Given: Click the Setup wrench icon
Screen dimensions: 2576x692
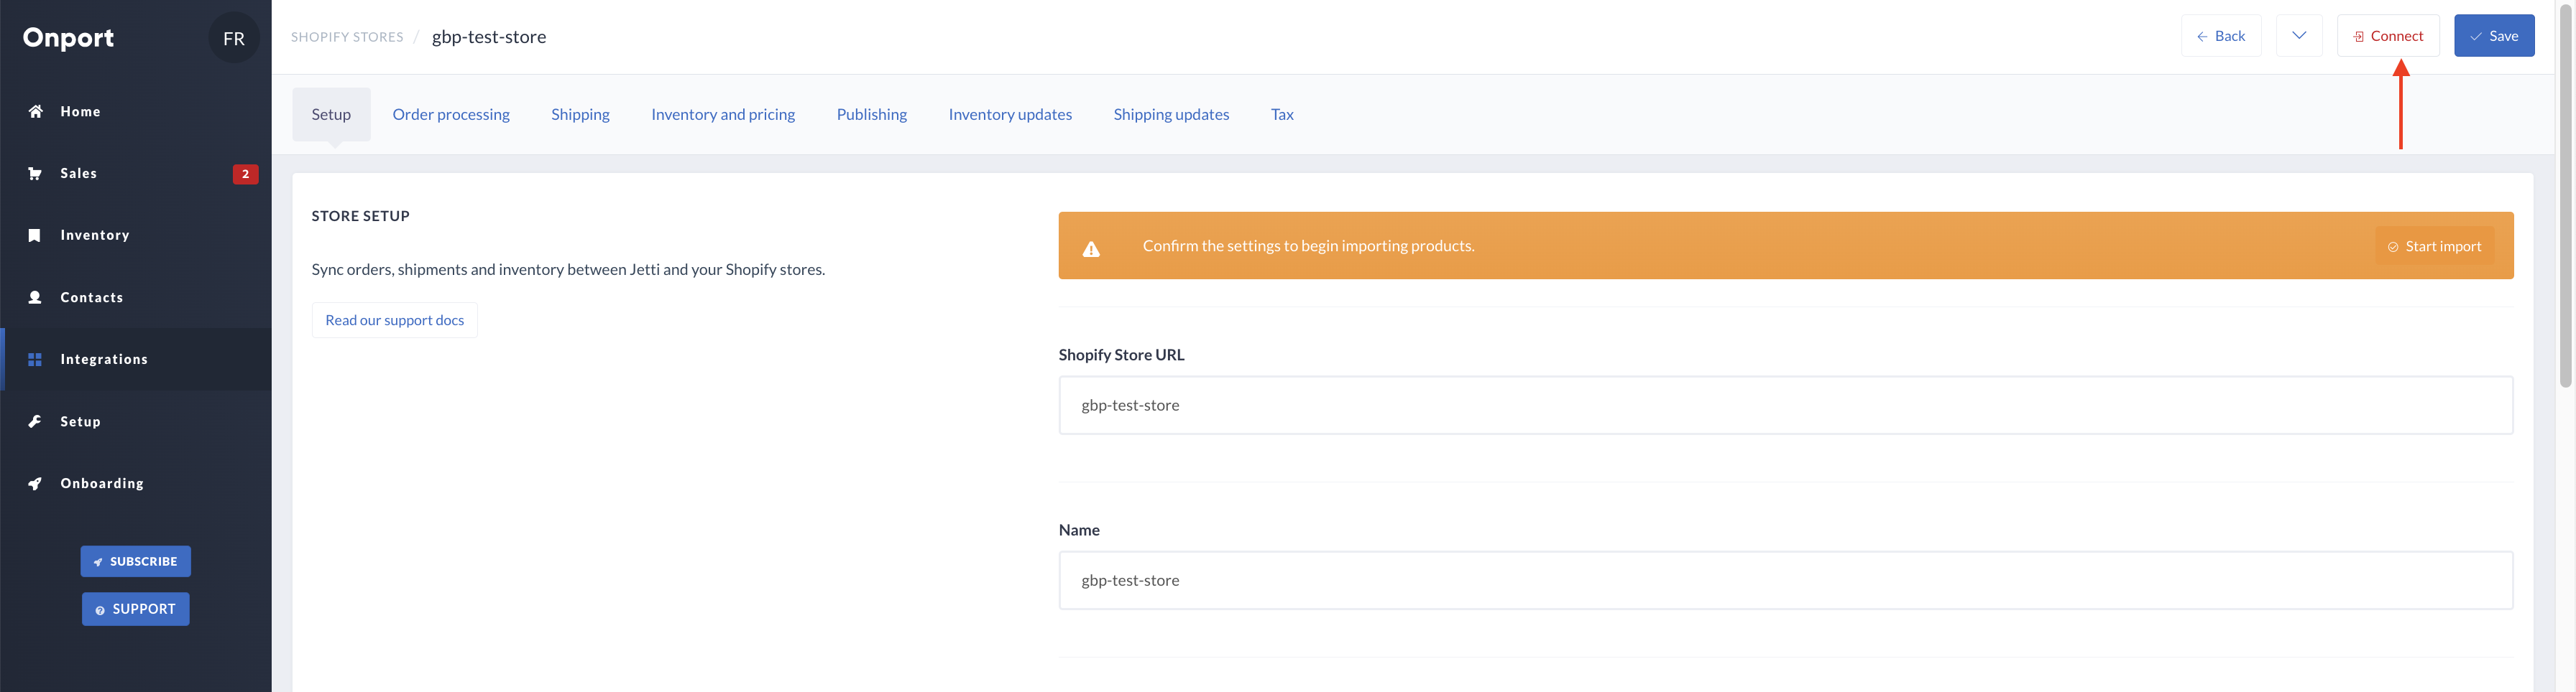Looking at the screenshot, I should point(35,421).
